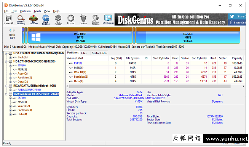The height and width of the screenshot is (147, 249).
Task: Expand Win 10(2) in the tree
Action: pyautogui.click(x=10, y=106)
